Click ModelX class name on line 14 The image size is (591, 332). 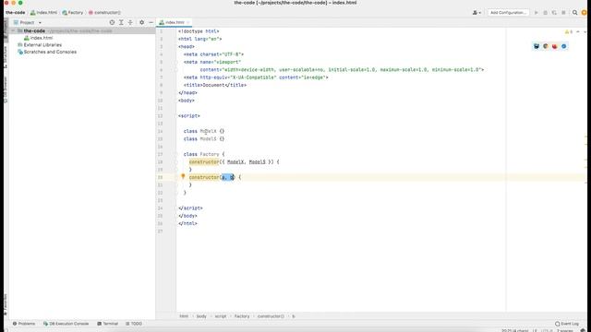[x=208, y=131]
